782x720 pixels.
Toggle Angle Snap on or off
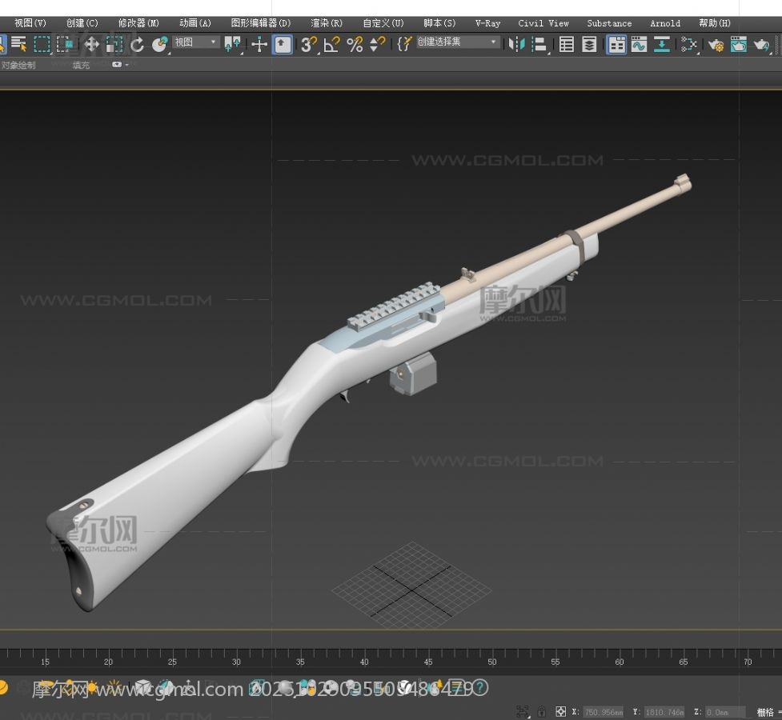click(x=331, y=45)
